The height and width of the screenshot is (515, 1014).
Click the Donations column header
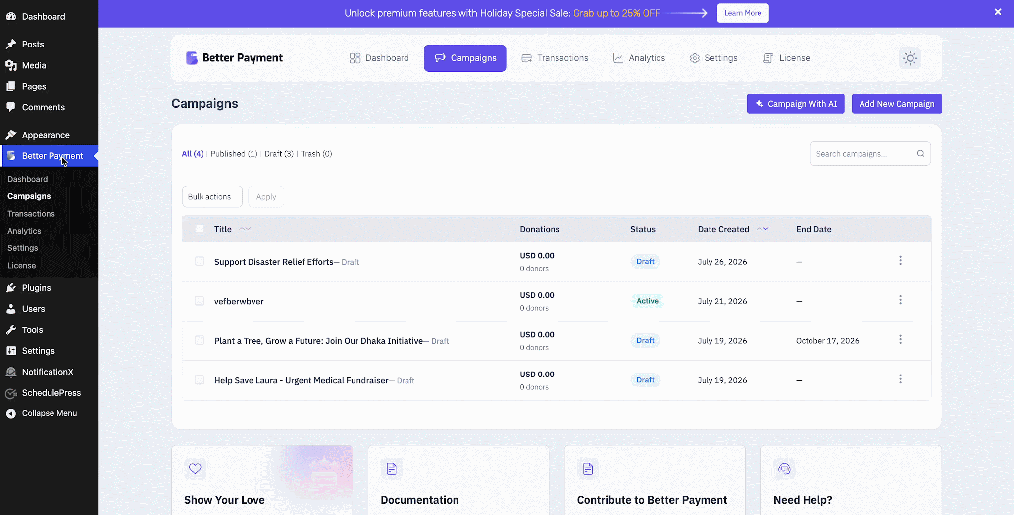[x=540, y=229]
